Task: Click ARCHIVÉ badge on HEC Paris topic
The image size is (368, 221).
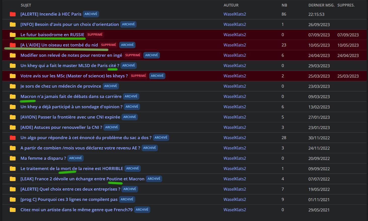Action: click(91, 14)
